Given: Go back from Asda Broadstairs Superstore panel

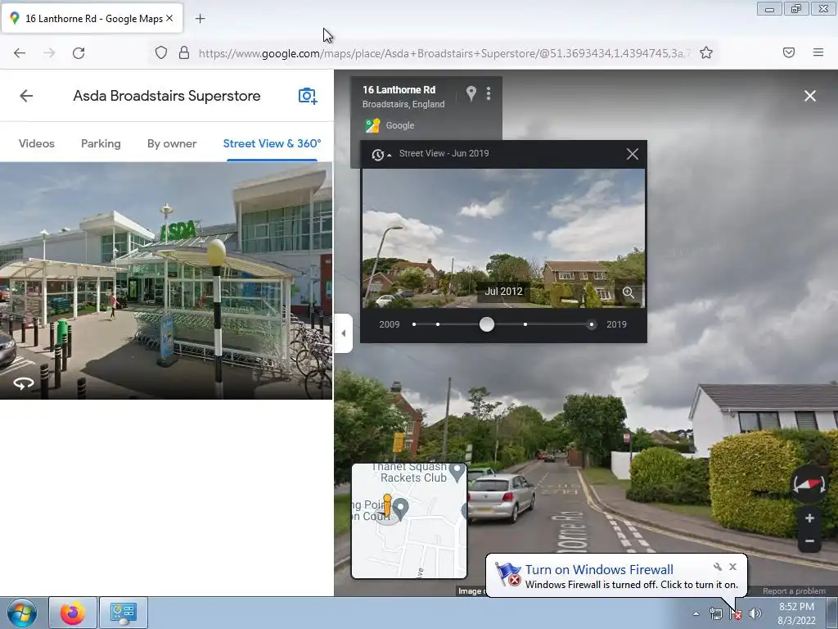Looking at the screenshot, I should pyautogui.click(x=26, y=96).
